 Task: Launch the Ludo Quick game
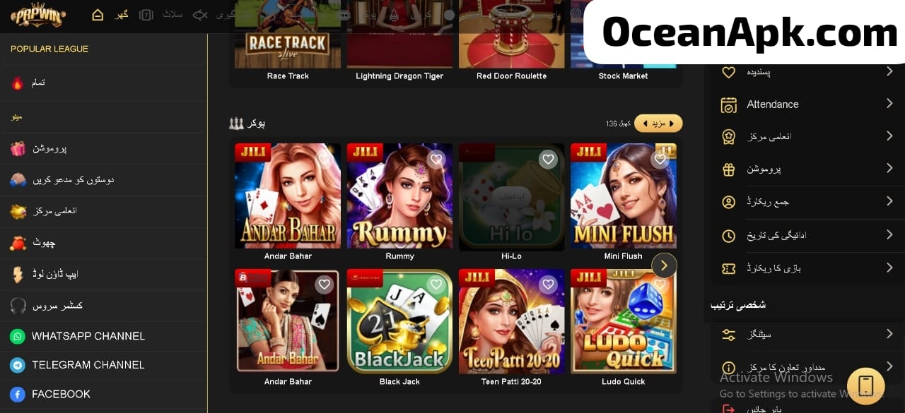coord(624,321)
